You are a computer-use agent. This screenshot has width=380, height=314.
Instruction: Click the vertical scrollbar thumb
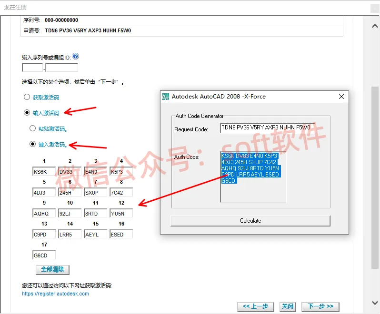coord(375,177)
